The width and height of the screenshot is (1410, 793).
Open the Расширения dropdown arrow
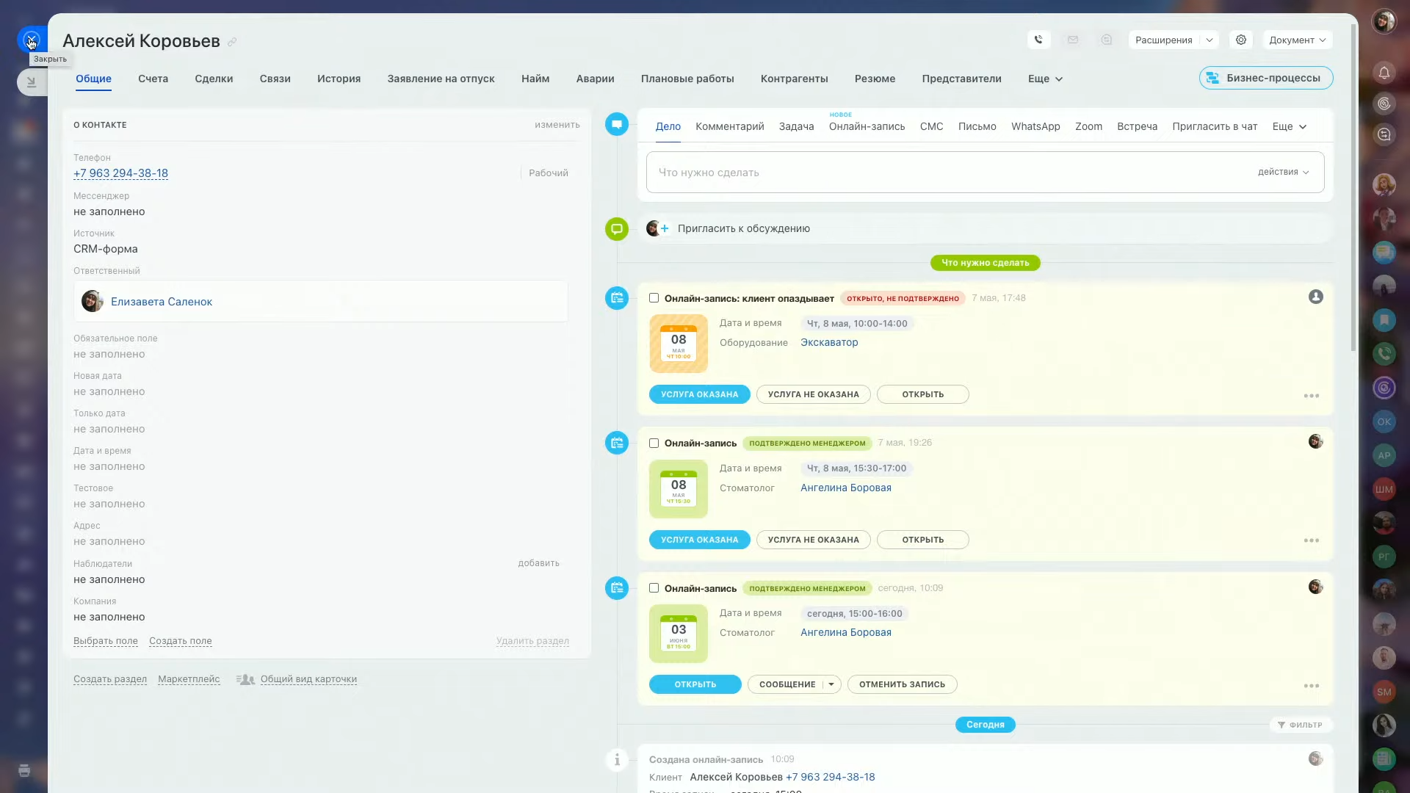tap(1209, 40)
